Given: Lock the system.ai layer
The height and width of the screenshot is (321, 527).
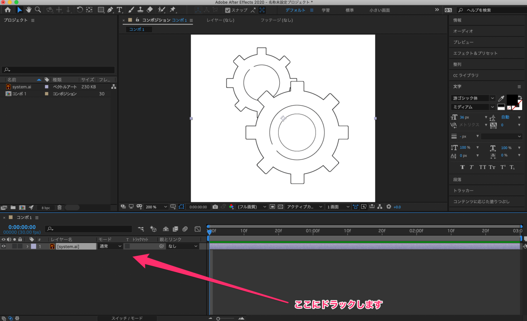Looking at the screenshot, I should pyautogui.click(x=20, y=246).
